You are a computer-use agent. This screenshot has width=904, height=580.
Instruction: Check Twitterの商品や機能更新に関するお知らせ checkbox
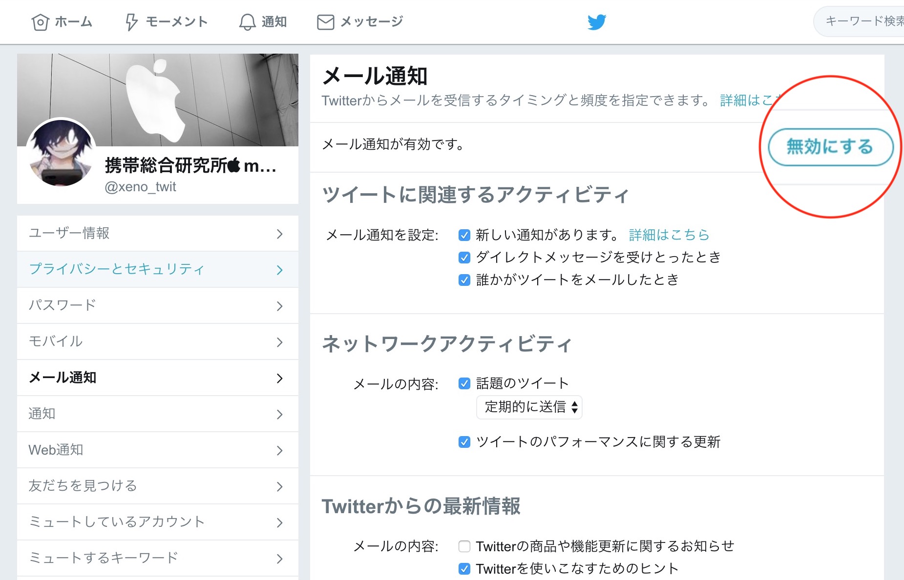[x=464, y=546]
